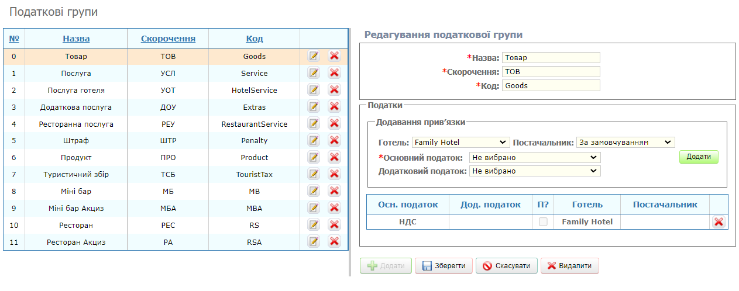739x291 pixels.
Task: Delete the Ресторан Акциз row
Action: coord(335,242)
